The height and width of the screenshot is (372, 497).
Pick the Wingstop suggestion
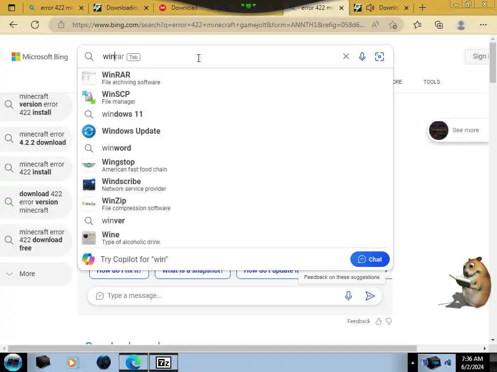235,165
